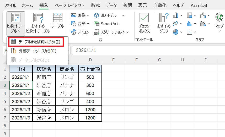Image resolution: width=225 pixels, height=137 pixels.
Task: Expand the 画像 dropdown arrow
Action: [x=88, y=15]
